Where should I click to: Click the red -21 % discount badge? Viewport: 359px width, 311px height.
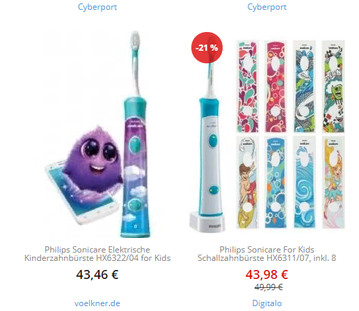[x=207, y=48]
